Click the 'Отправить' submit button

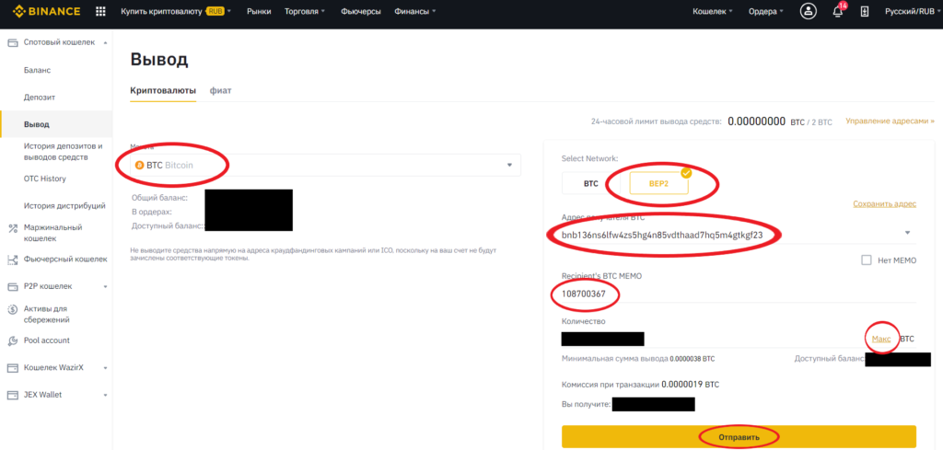[x=739, y=437]
